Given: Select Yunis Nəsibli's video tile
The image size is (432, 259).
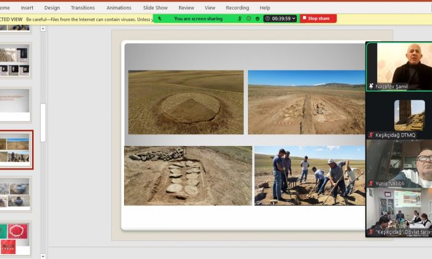Looking at the screenshot, I should click(x=398, y=163).
